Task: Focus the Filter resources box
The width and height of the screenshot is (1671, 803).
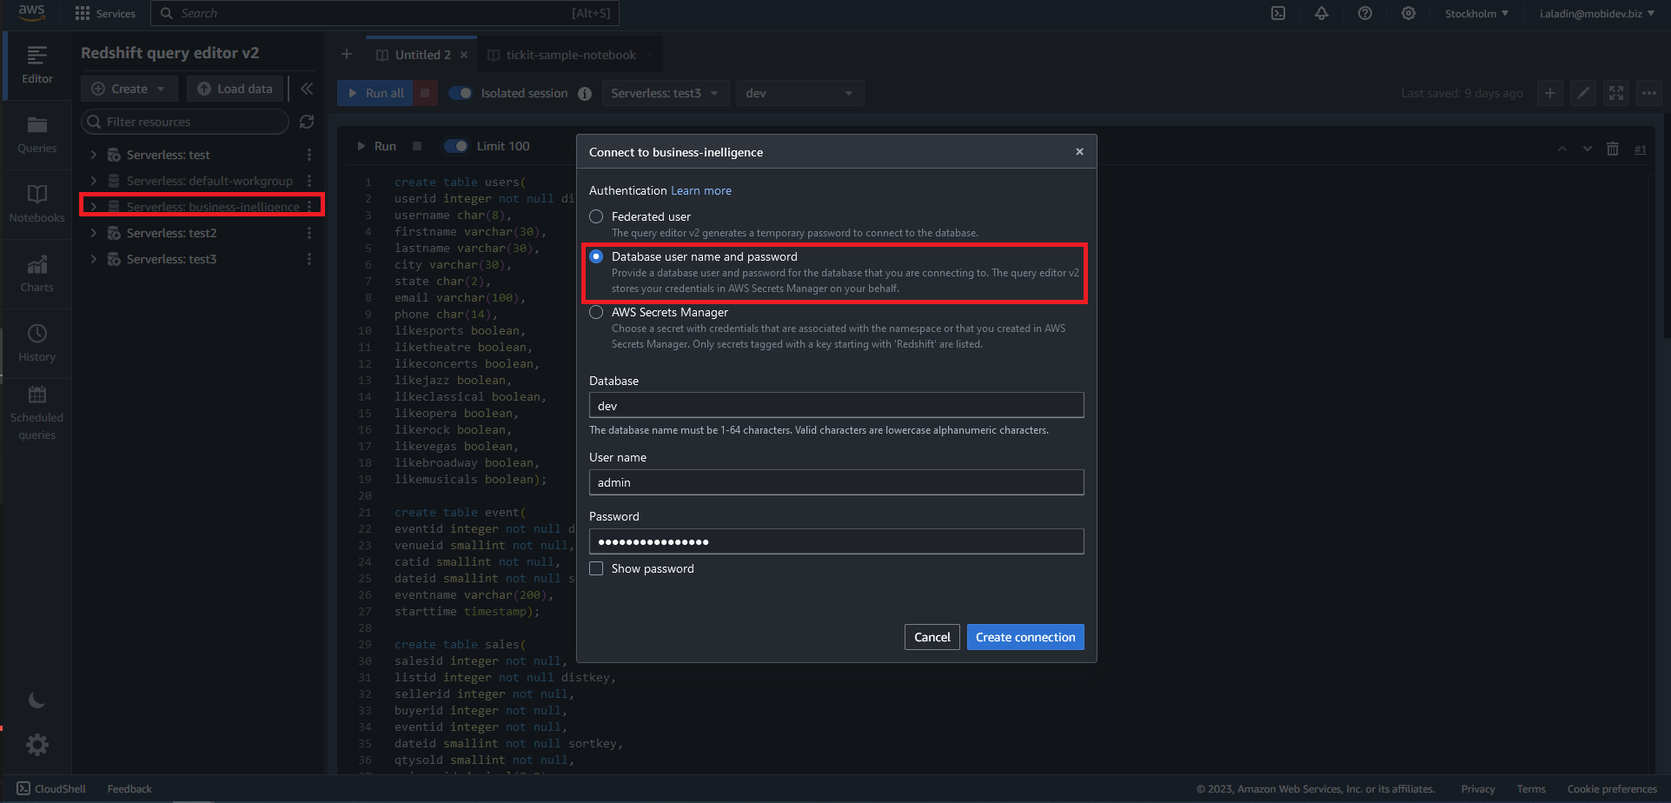Action: point(185,122)
